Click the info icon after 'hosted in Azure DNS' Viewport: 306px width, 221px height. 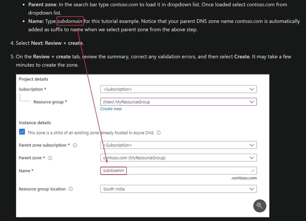(x=159, y=132)
